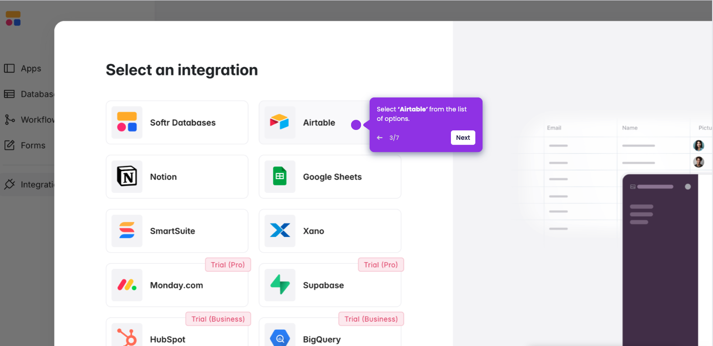Click the BigQuery logo icon
The image size is (713, 346).
[x=280, y=338]
